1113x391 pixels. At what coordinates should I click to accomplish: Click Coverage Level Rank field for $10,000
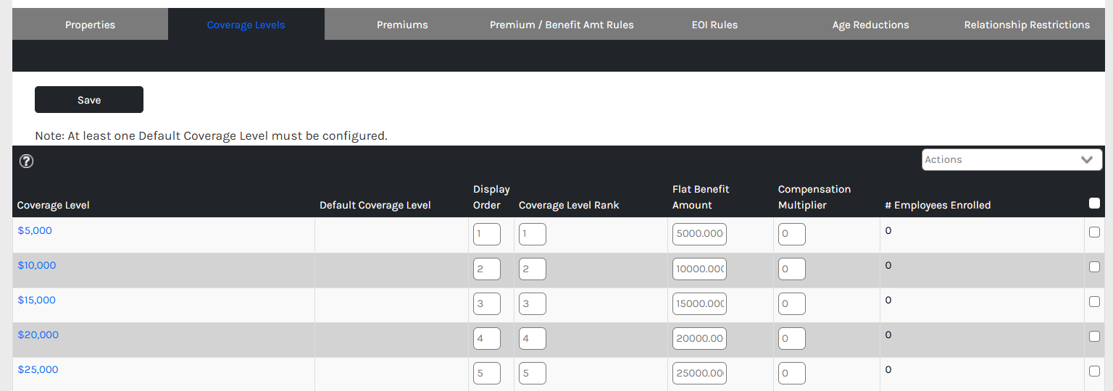tap(533, 269)
